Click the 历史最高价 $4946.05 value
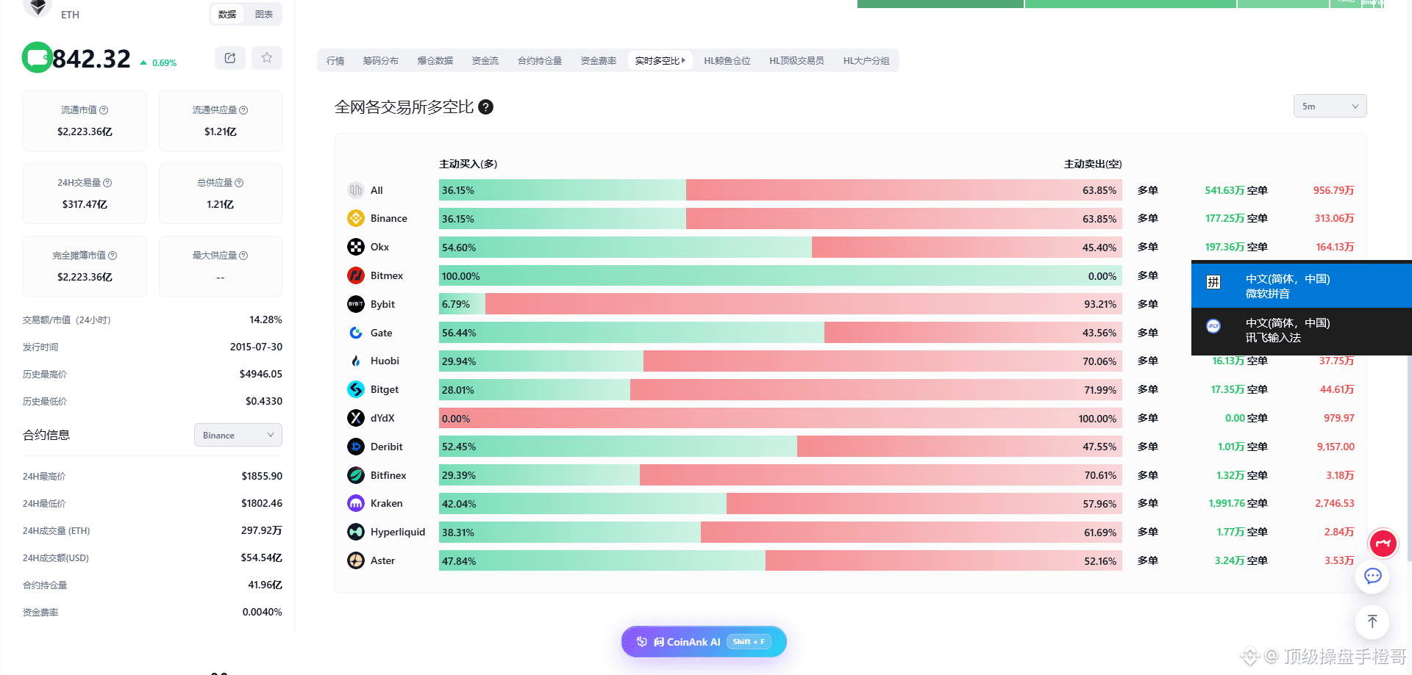Screen dimensions: 1412x675 click(261, 374)
